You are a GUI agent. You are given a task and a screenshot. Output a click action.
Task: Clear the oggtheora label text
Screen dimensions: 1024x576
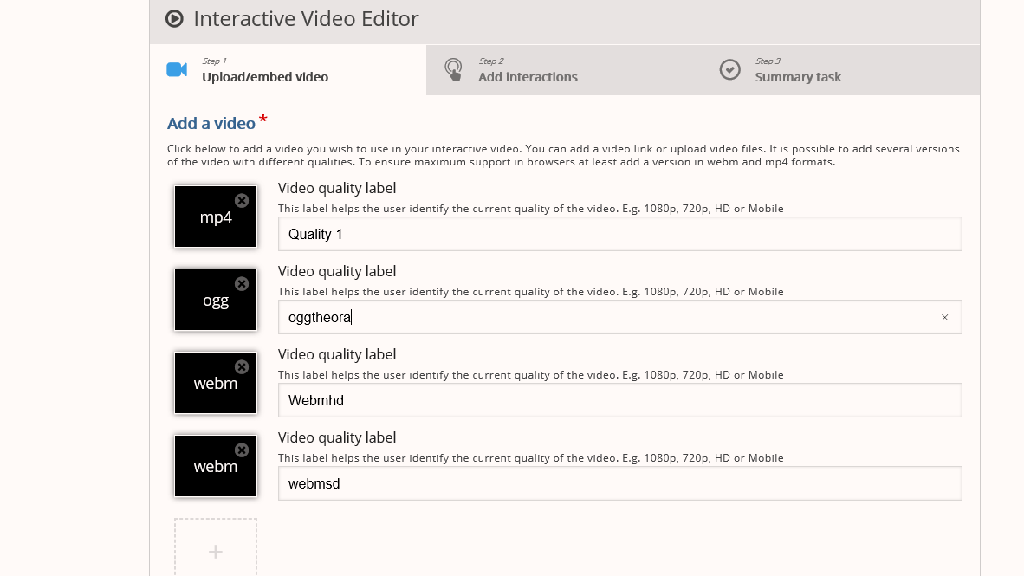(x=944, y=317)
